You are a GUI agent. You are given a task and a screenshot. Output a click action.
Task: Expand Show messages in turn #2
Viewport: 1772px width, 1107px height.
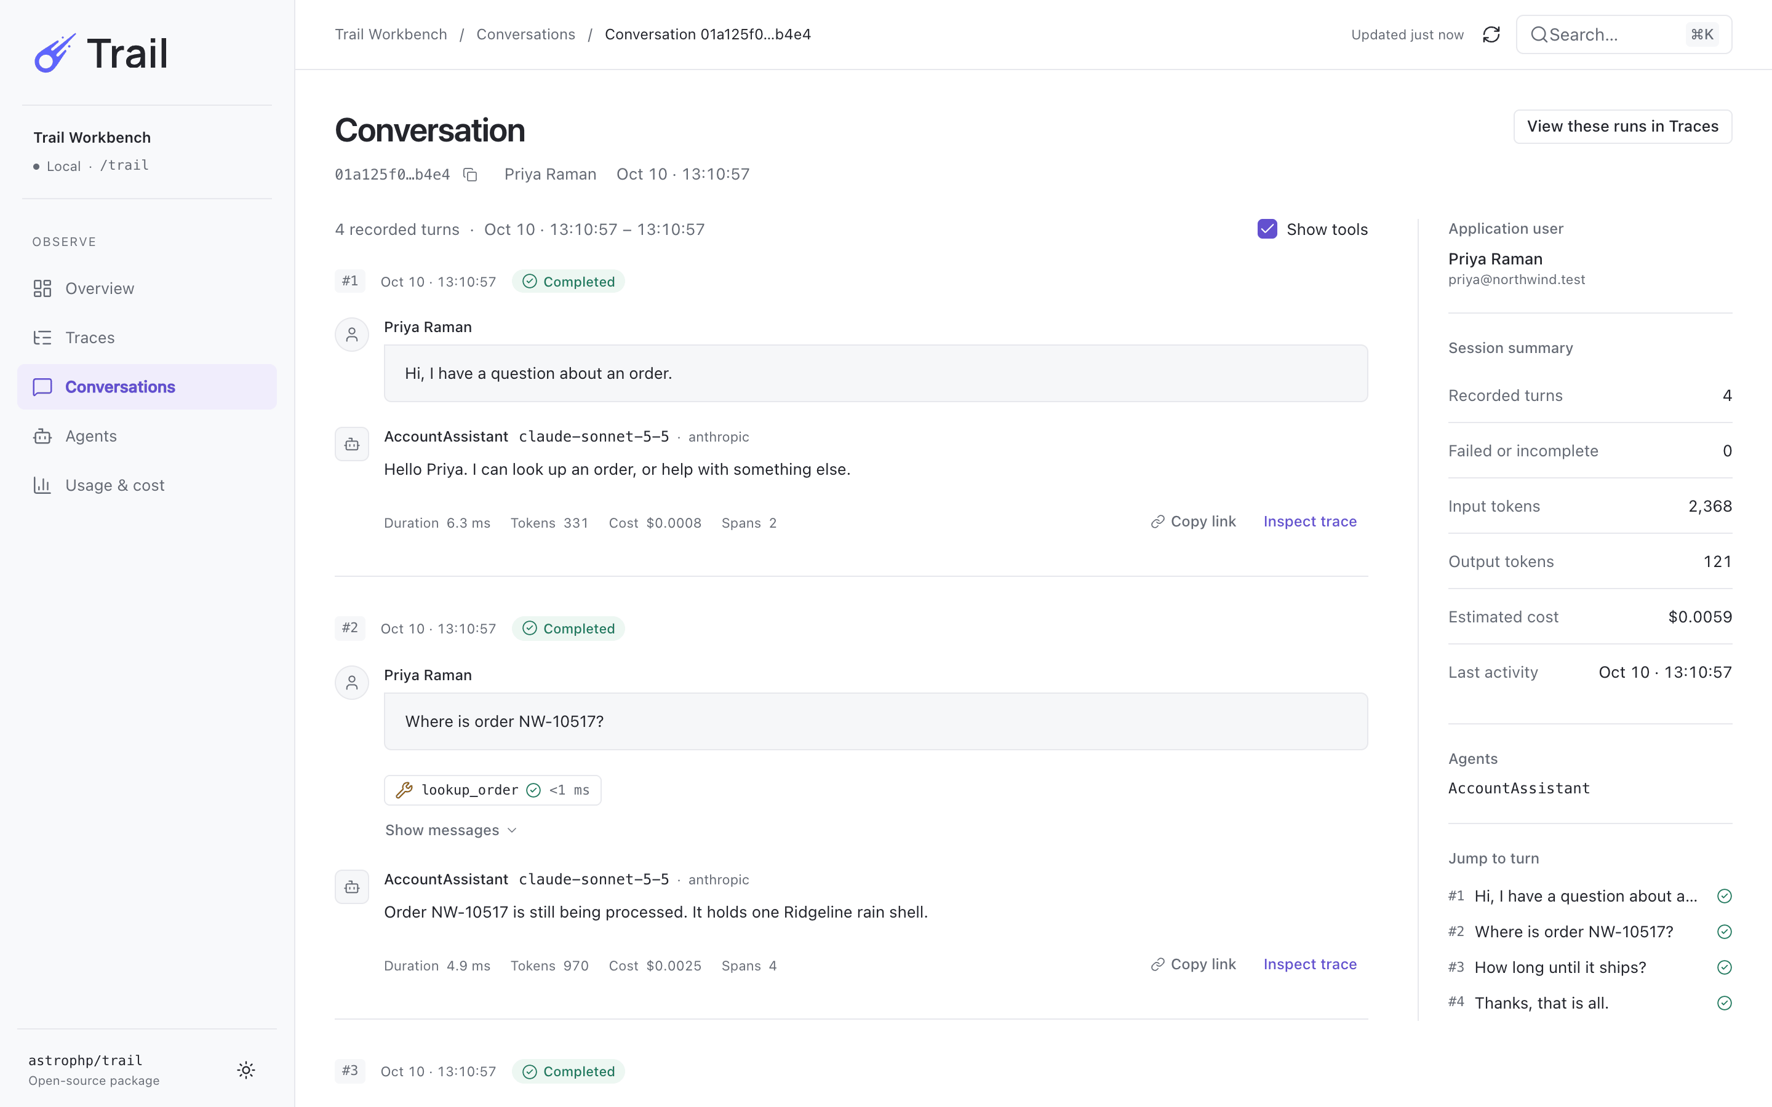tap(451, 830)
